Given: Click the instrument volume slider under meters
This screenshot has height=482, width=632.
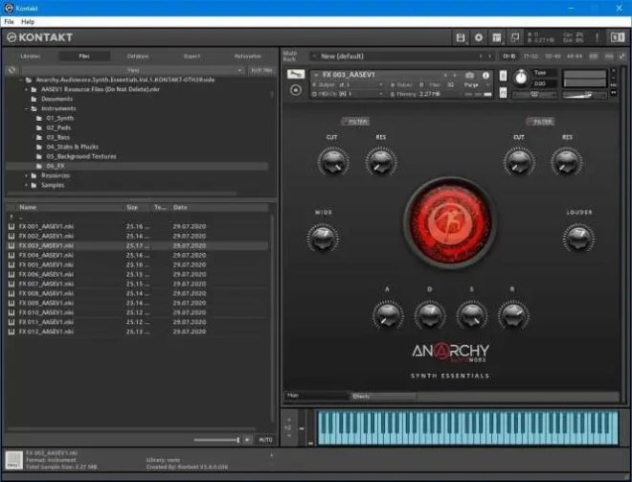Looking at the screenshot, I should tap(584, 95).
